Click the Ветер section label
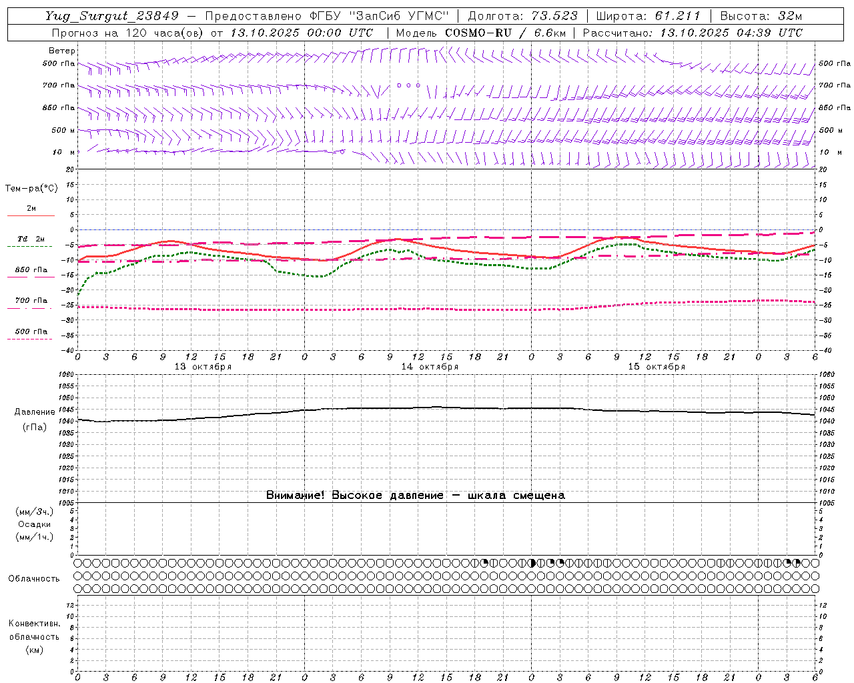The width and height of the screenshot is (854, 683). coord(62,51)
